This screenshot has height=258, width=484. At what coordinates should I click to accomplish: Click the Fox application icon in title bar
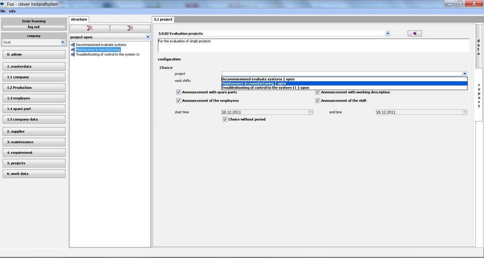click(x=3, y=3)
